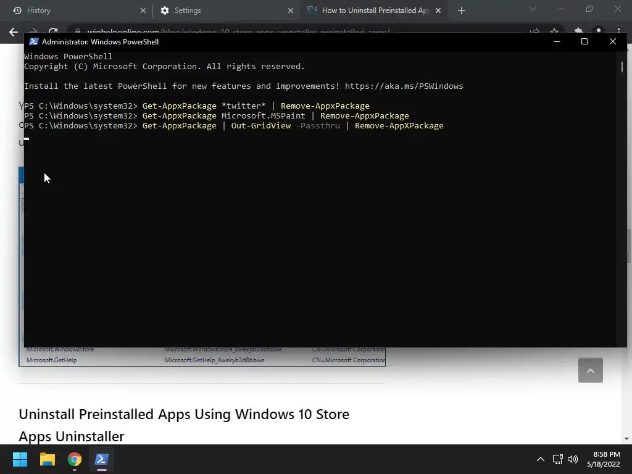Close the Administrator PowerShell window

[613, 41]
